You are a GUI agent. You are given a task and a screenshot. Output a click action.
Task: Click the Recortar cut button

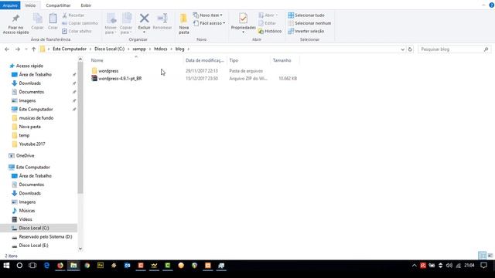click(73, 15)
